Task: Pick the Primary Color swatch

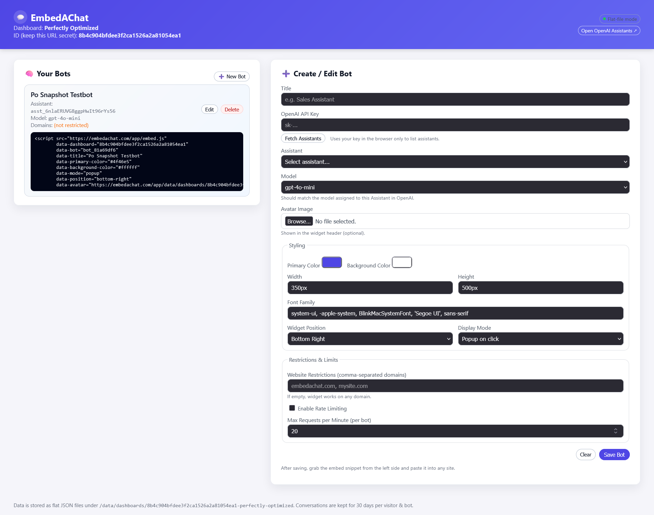Action: click(331, 262)
